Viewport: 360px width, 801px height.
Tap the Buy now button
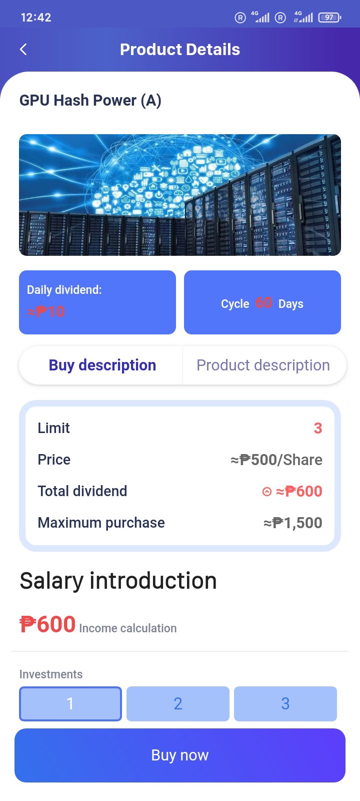[x=180, y=755]
